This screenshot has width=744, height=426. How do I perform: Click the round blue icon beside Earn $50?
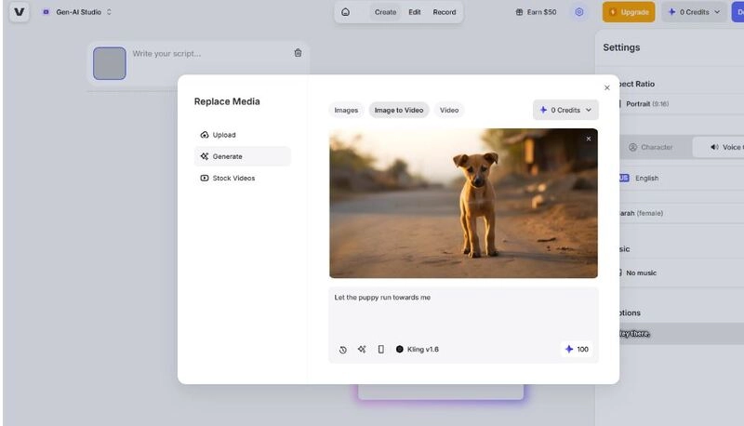tap(578, 12)
